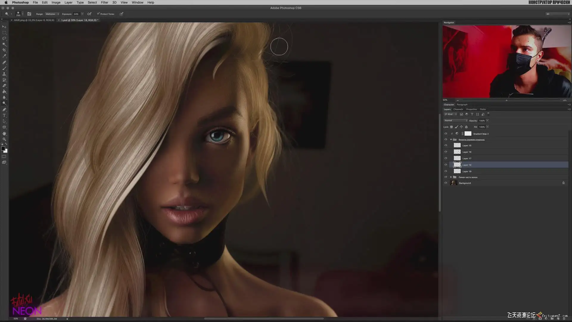The width and height of the screenshot is (572, 322).
Task: Select the Clone Stamp tool
Action: point(4,74)
